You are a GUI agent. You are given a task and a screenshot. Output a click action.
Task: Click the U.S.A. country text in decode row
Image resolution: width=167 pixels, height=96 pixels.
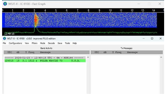pyautogui.click(x=76, y=61)
